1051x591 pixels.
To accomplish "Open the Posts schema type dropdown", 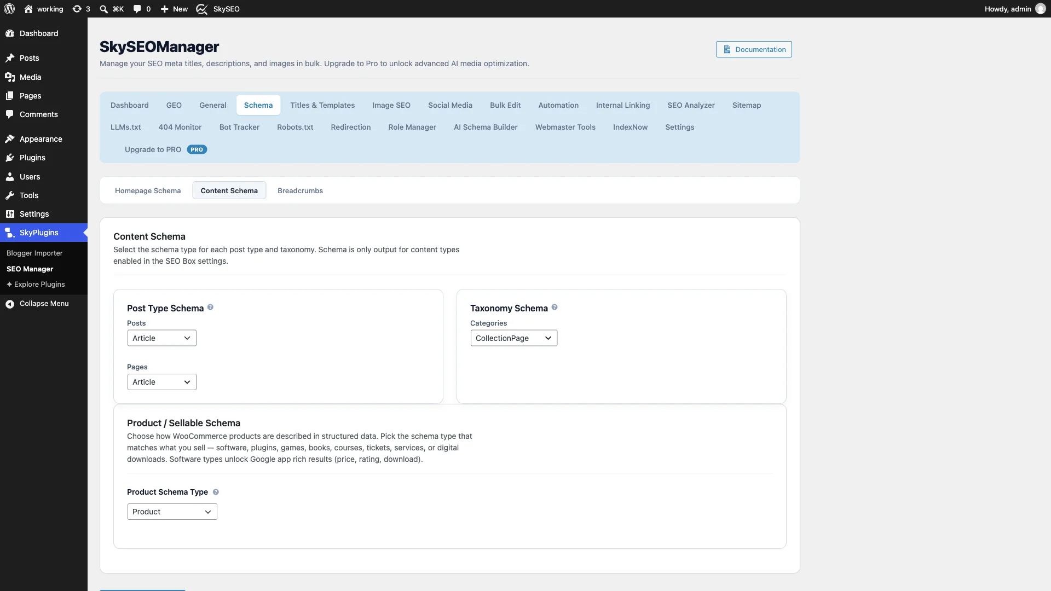I will click(162, 338).
